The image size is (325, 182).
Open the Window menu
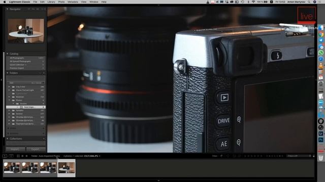tap(93, 2)
